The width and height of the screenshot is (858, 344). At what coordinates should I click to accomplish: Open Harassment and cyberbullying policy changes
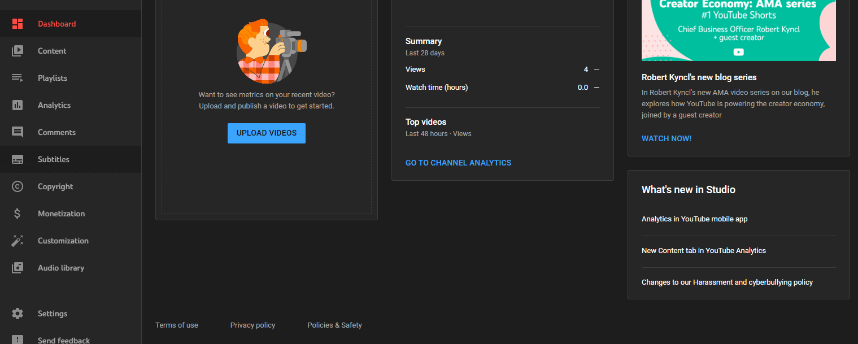[x=727, y=282]
